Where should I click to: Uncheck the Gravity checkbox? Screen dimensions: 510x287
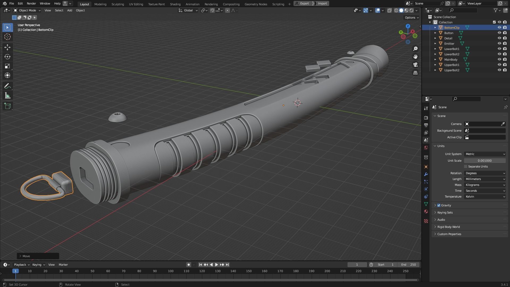pyautogui.click(x=439, y=205)
